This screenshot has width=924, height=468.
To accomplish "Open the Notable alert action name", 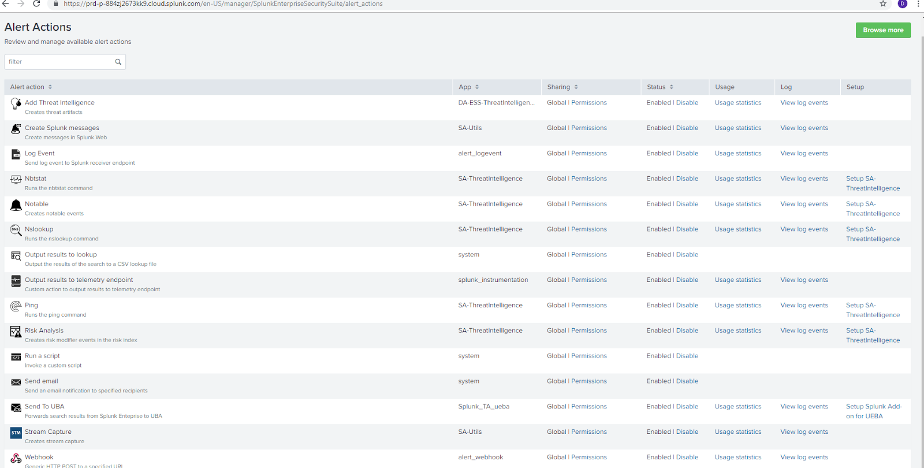I will click(x=36, y=204).
